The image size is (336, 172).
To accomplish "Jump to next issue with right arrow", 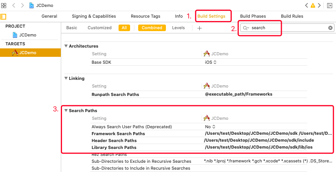I will coord(319,5).
